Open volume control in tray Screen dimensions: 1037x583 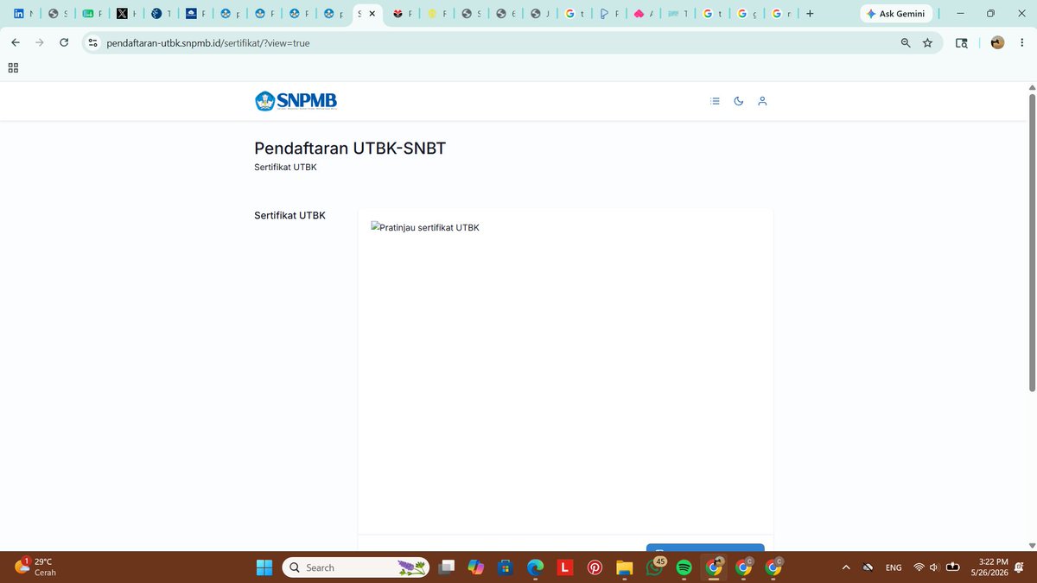934,567
